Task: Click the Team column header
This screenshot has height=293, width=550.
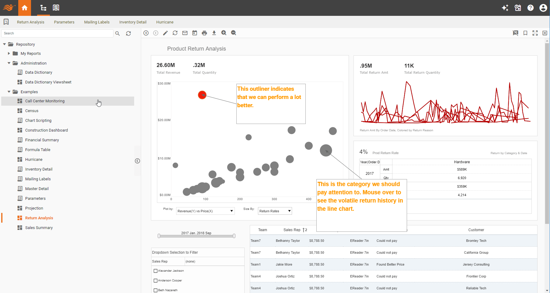Action: point(263,230)
